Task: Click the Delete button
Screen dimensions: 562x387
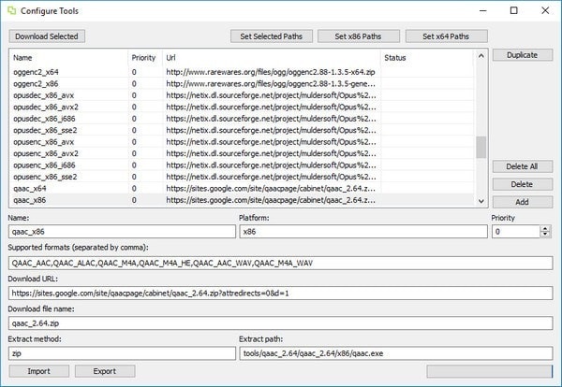Action: (523, 184)
